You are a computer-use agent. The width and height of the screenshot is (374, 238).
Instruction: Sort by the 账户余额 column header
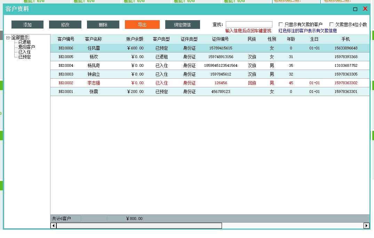tap(135, 39)
